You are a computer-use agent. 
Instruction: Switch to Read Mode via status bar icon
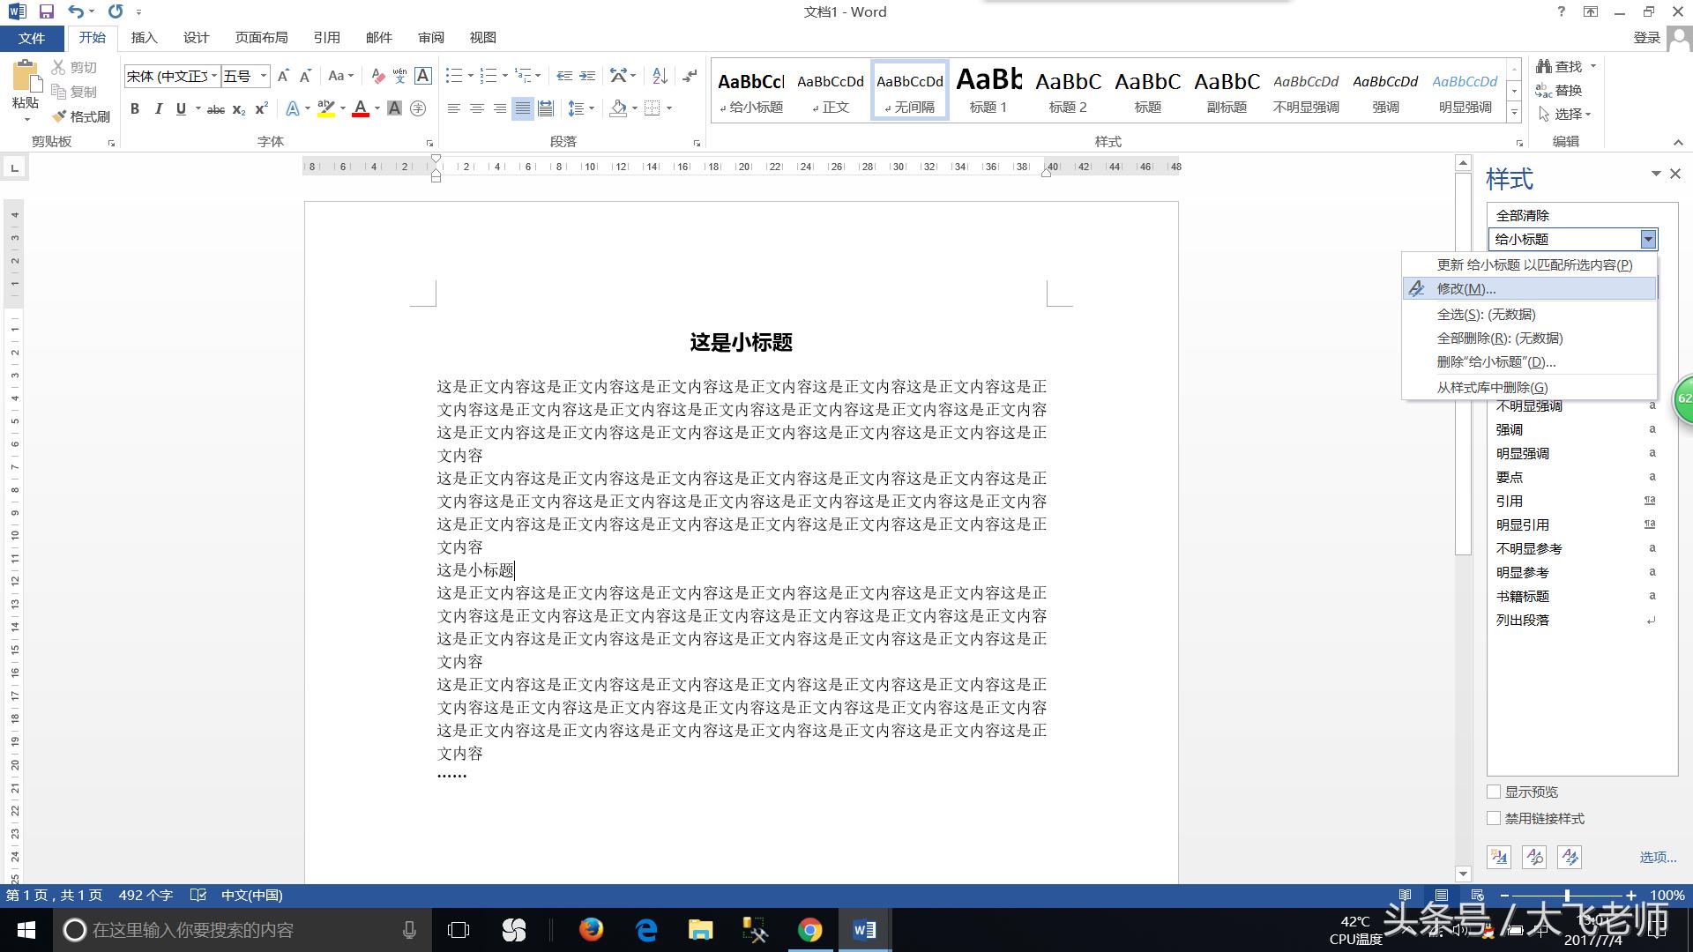[x=1406, y=895]
